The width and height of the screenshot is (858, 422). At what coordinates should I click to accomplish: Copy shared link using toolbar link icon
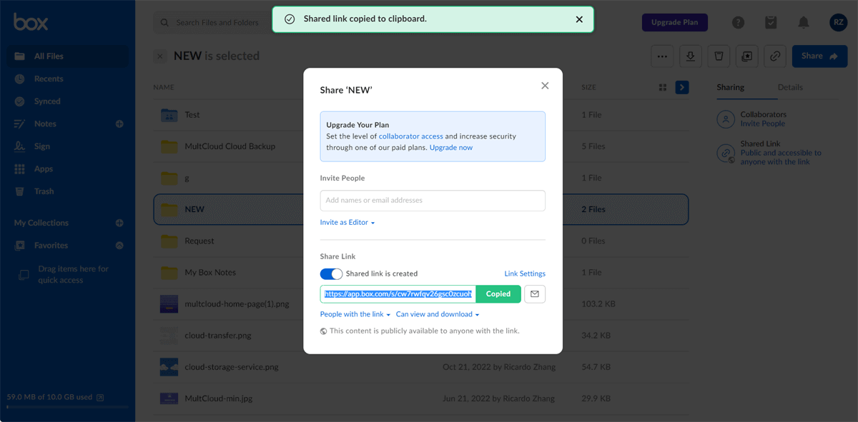click(x=774, y=56)
